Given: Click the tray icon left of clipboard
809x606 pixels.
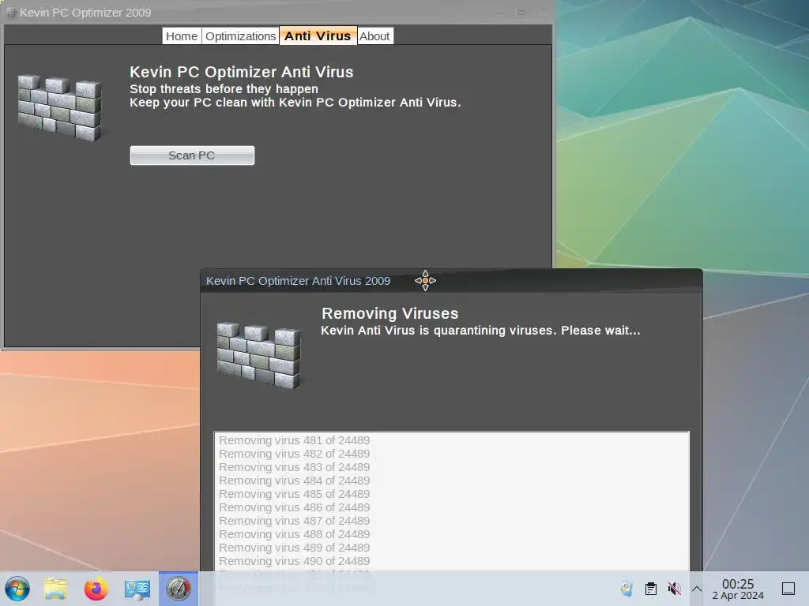Looking at the screenshot, I should [x=627, y=589].
